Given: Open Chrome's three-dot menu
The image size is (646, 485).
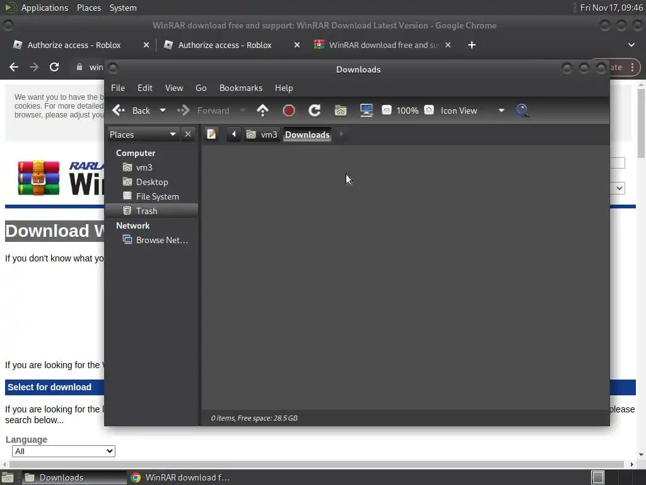Looking at the screenshot, I should [632, 67].
